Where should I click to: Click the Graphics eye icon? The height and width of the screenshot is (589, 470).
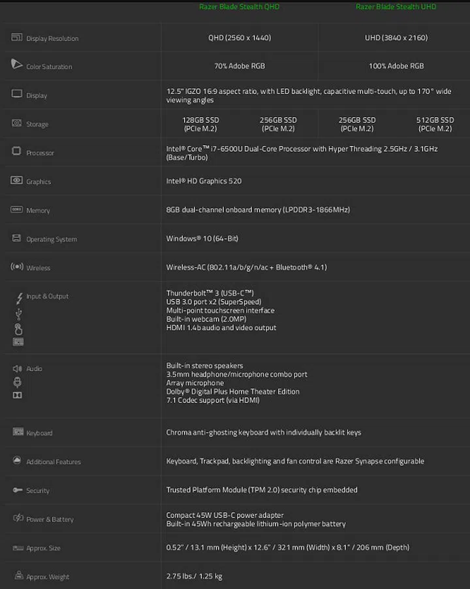click(17, 181)
